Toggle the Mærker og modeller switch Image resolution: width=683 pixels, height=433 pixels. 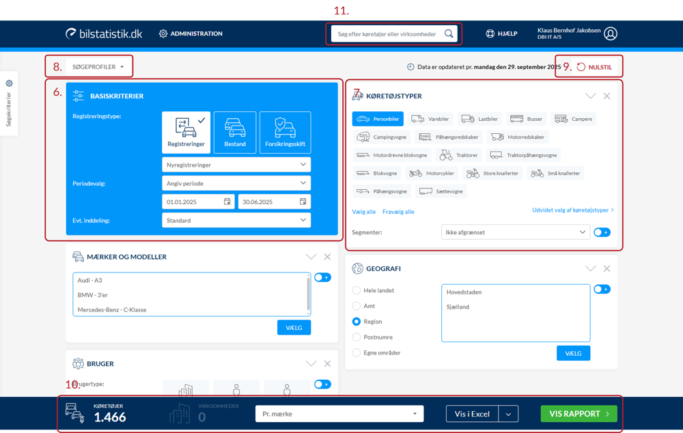(x=322, y=277)
